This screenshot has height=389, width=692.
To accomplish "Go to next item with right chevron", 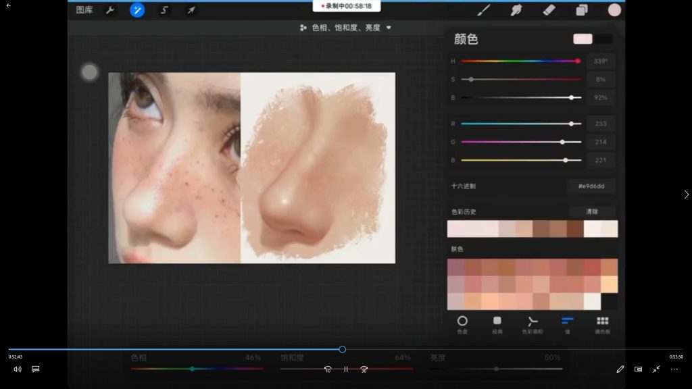I will tap(687, 194).
